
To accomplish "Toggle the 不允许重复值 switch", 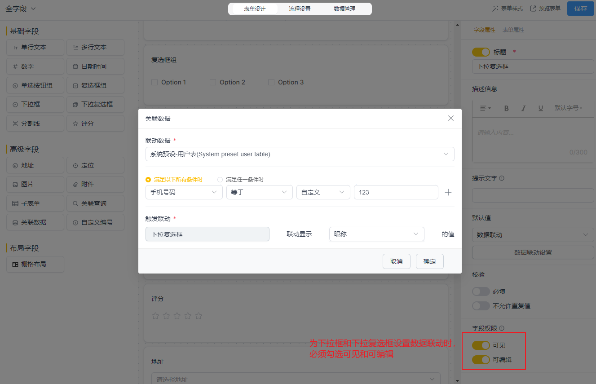I will 481,306.
